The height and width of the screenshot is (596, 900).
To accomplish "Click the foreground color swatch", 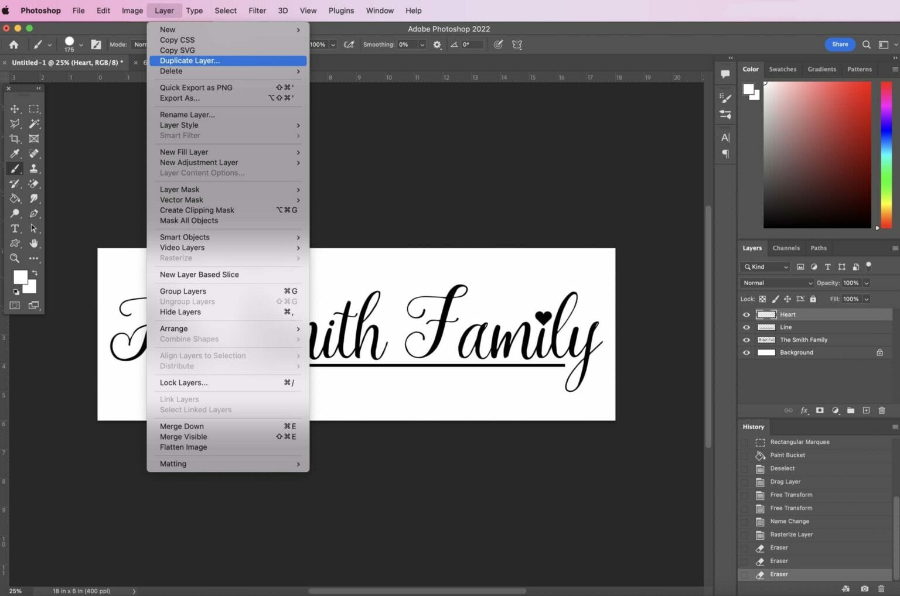I will pos(20,276).
